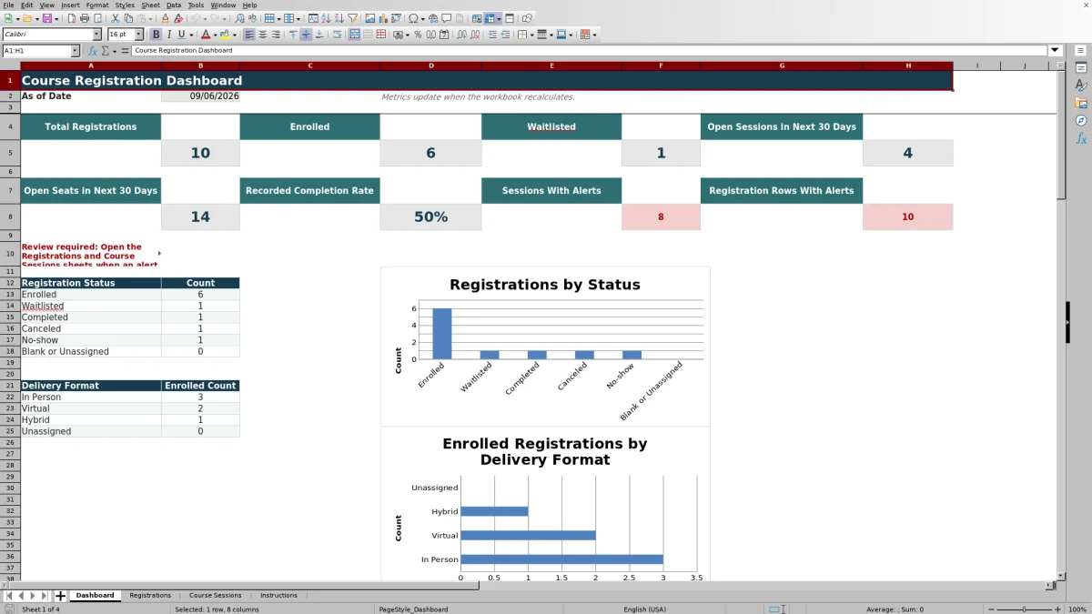Click the first sheet navigation arrow
This screenshot has width=1092, height=614.
(9, 596)
